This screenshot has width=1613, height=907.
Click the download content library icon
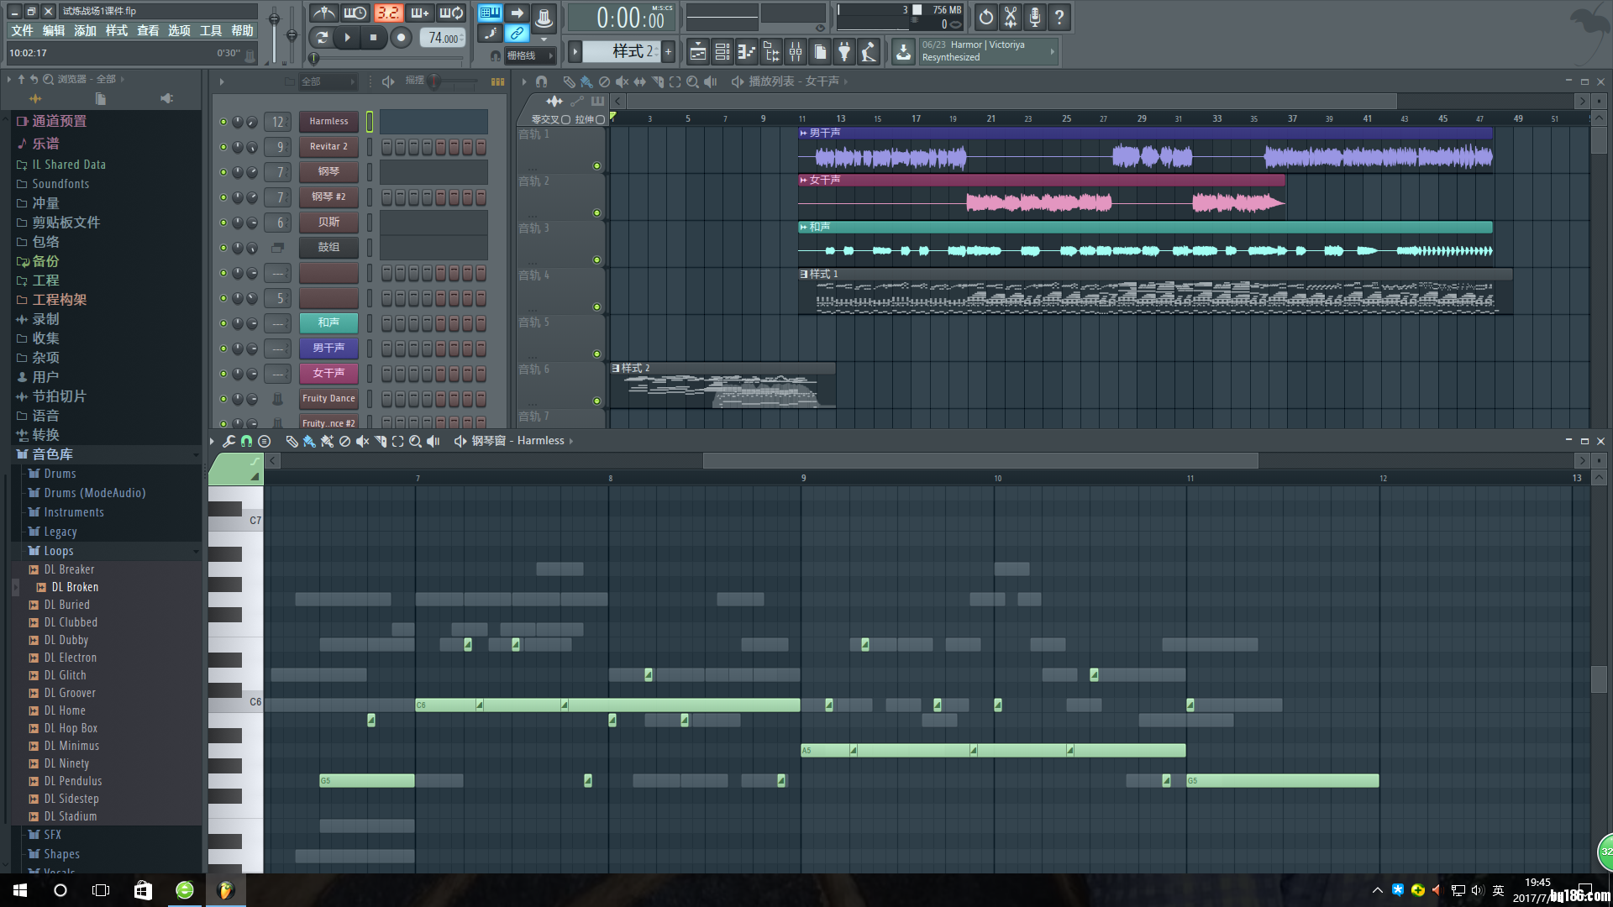[903, 52]
